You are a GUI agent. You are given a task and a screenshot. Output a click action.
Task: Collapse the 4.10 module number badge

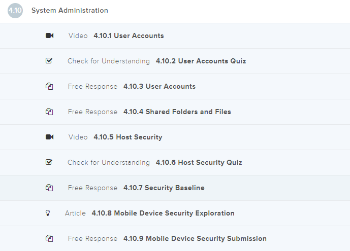[x=15, y=11]
